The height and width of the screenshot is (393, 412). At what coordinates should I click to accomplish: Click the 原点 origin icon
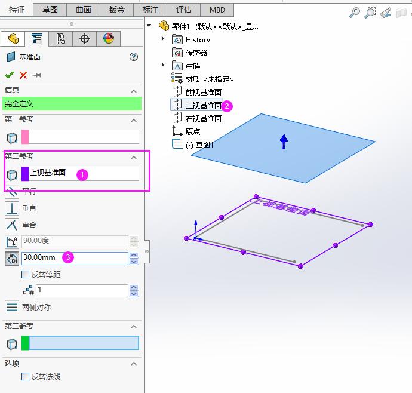(x=177, y=131)
